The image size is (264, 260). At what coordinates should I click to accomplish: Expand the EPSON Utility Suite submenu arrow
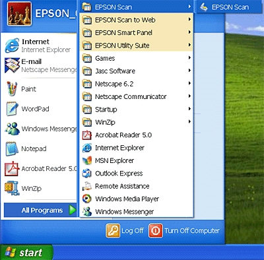click(189, 45)
